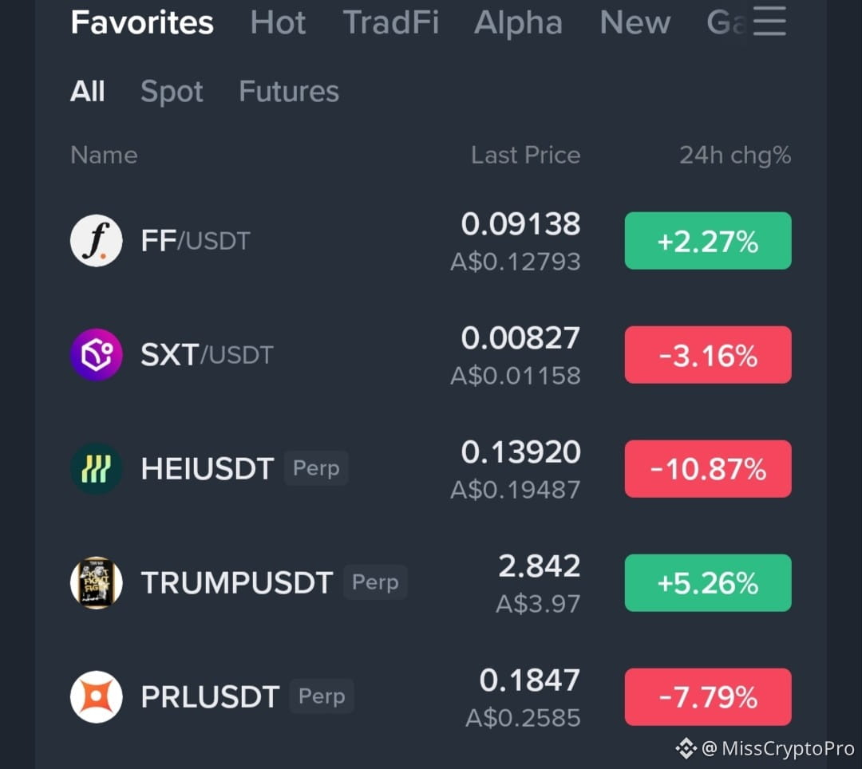
Task: Tap the HEI green coin icon
Action: [x=97, y=468]
